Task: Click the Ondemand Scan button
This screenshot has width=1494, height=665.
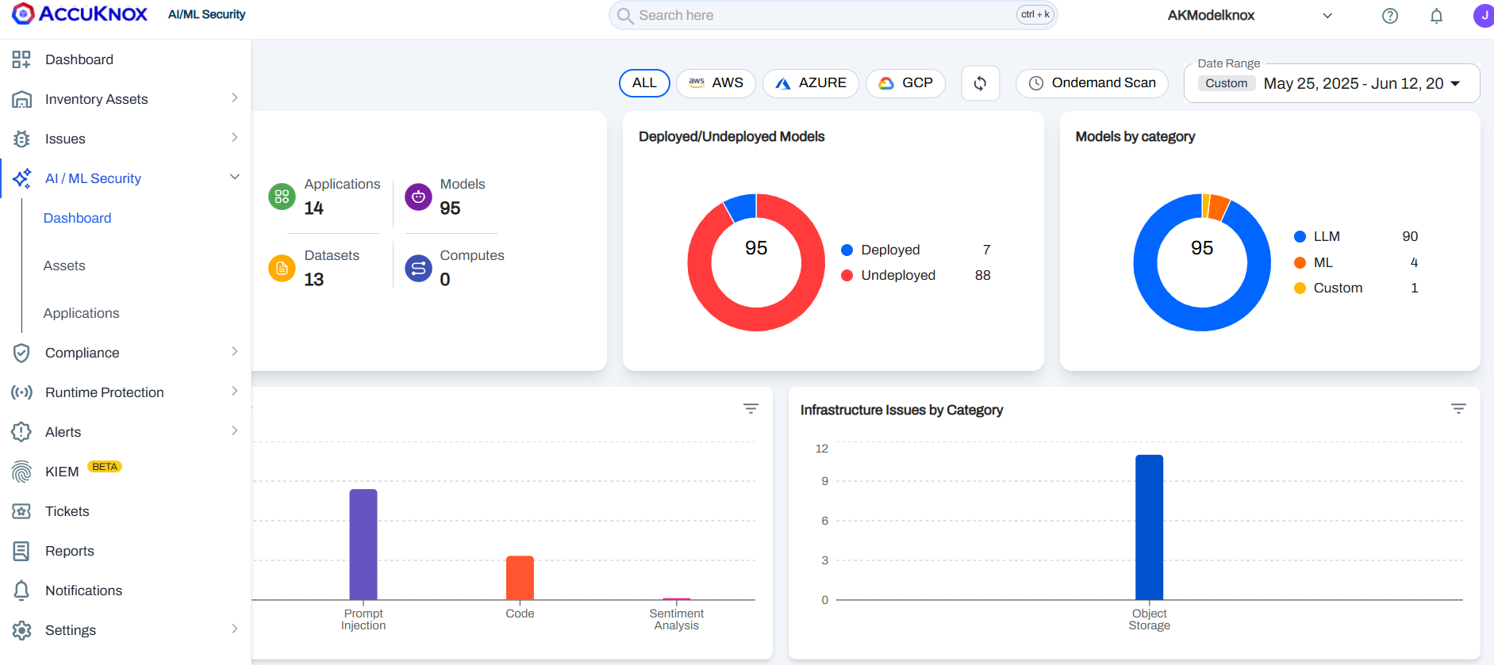Action: pos(1092,83)
